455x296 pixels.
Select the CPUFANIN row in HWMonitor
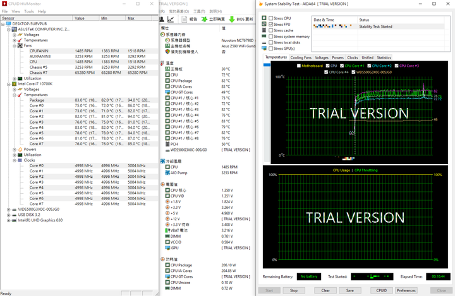79,50
